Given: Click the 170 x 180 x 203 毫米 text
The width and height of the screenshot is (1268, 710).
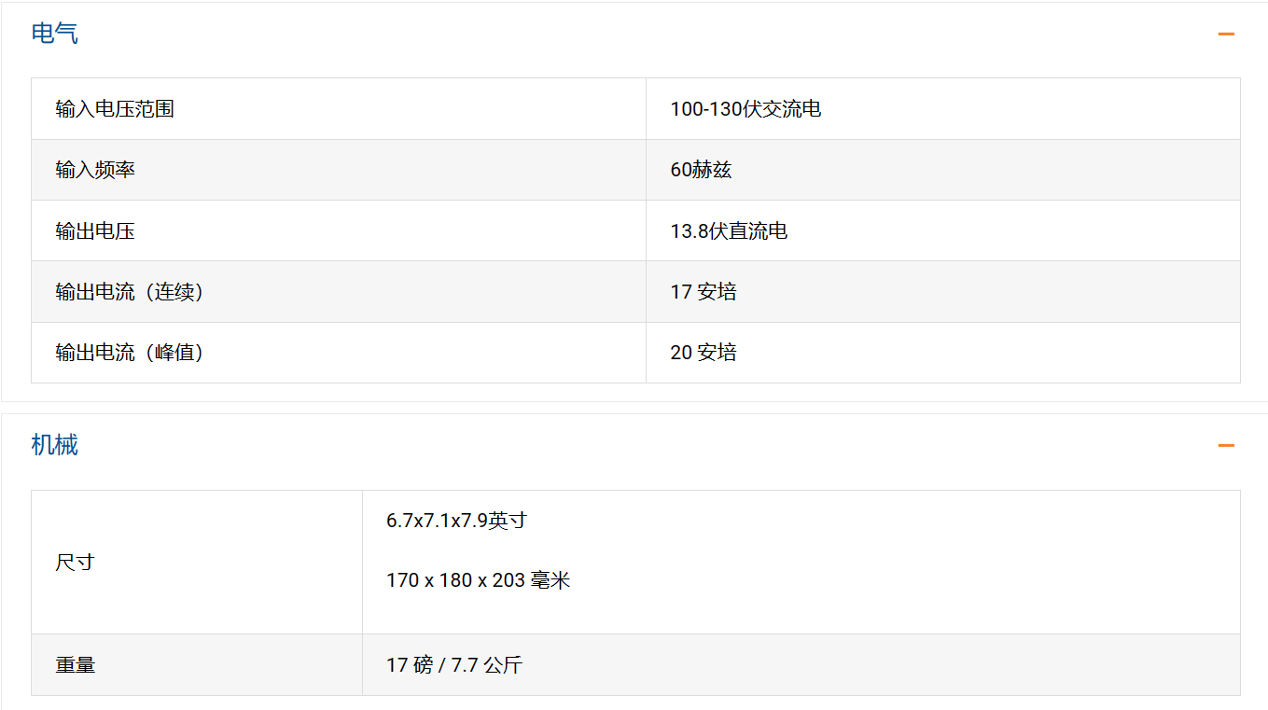Looking at the screenshot, I should coord(478,580).
